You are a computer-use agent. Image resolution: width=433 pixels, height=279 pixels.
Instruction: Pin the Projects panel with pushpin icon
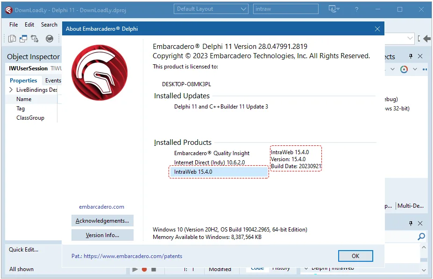click(411, 56)
